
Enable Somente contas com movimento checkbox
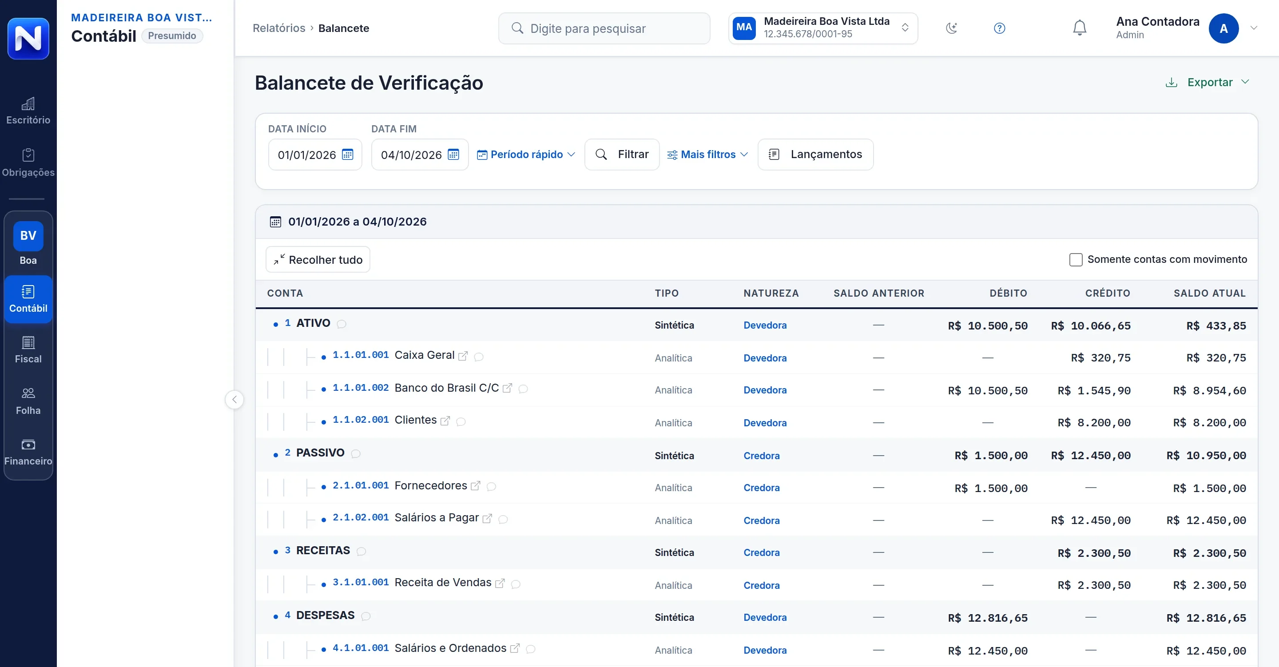click(x=1076, y=260)
